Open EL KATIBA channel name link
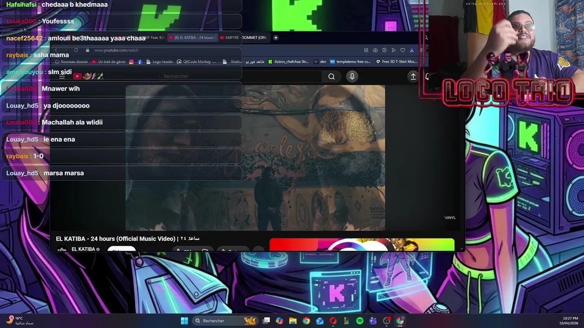This screenshot has width=584, height=328. coord(83,249)
